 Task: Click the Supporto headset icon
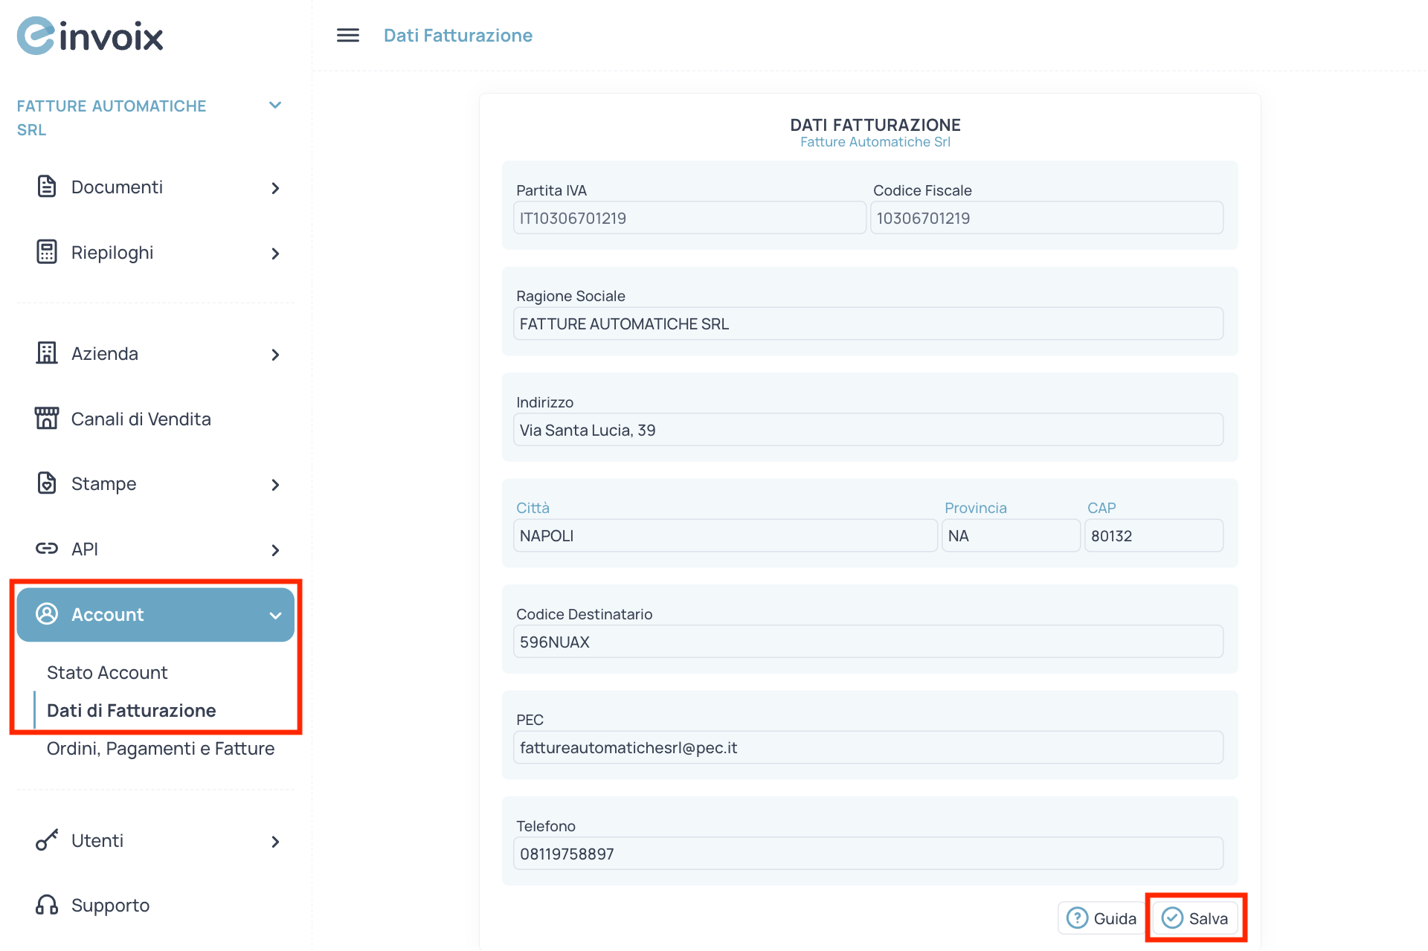(x=47, y=905)
